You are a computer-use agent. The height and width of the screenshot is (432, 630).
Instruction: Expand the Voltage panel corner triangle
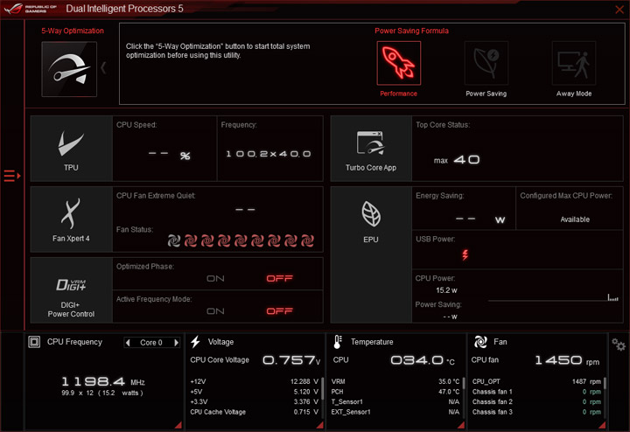(x=320, y=425)
